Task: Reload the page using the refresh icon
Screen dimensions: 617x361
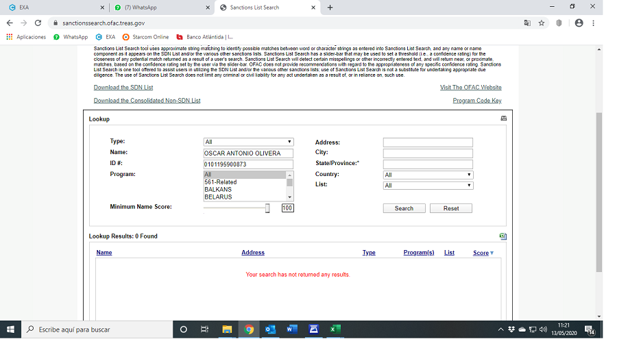Action: pyautogui.click(x=38, y=23)
